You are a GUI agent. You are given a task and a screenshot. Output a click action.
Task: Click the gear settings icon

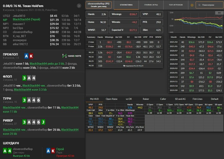click(x=192, y=5)
